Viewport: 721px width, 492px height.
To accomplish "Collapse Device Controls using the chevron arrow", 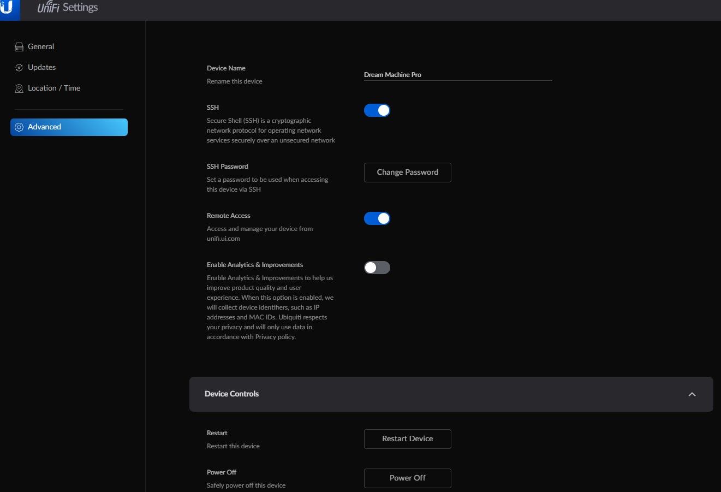I will [692, 394].
